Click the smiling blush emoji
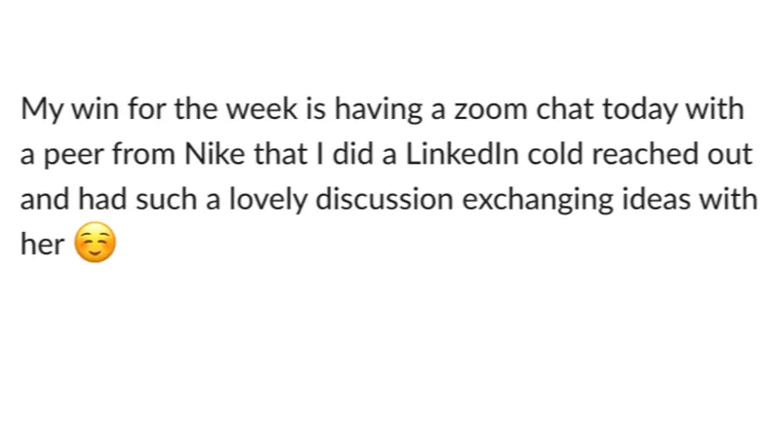The height and width of the screenshot is (425, 774). pyautogui.click(x=96, y=242)
